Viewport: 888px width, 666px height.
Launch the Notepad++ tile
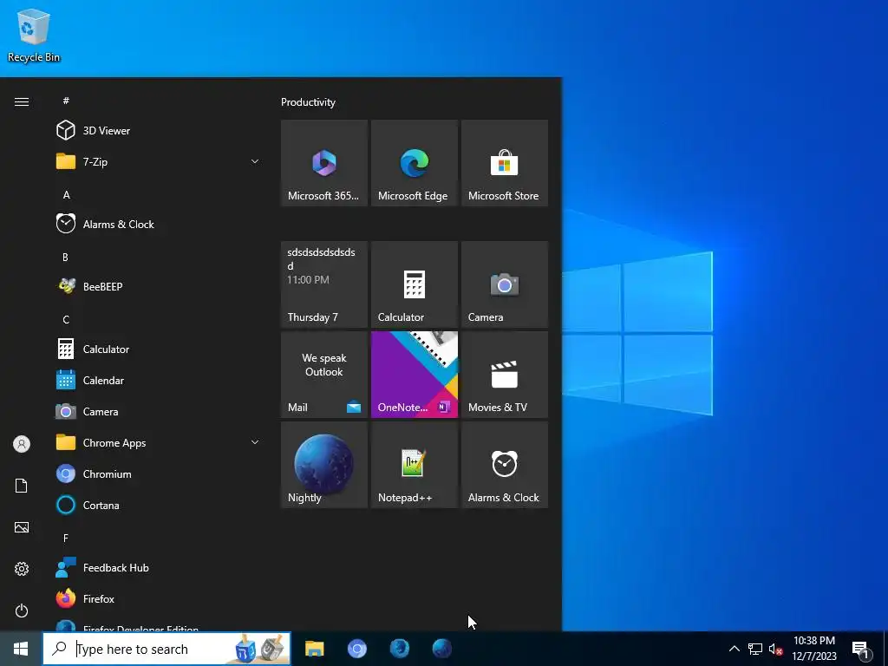coord(414,465)
